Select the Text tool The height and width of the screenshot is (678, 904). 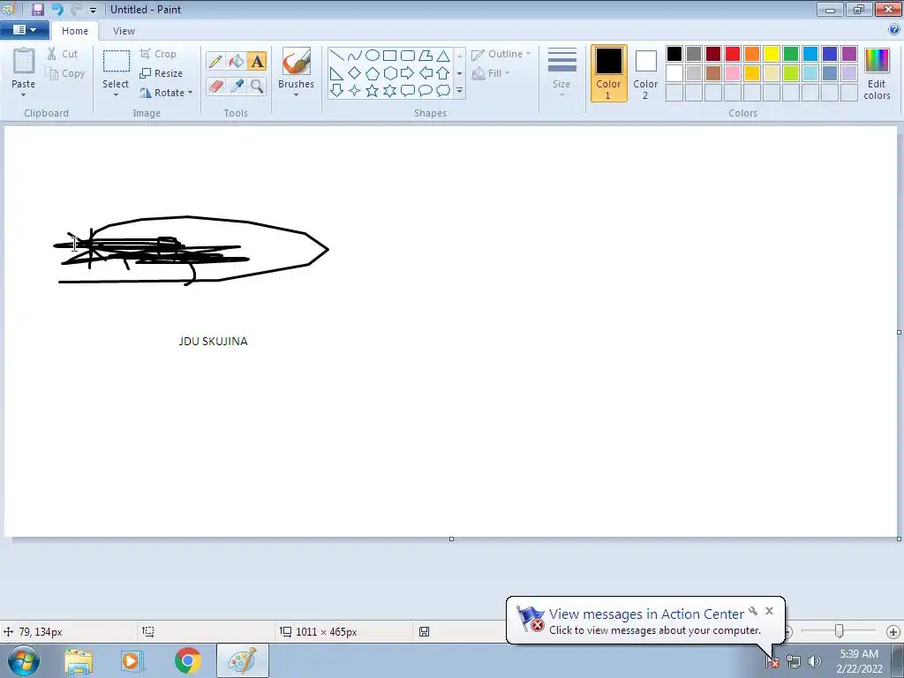point(257,61)
